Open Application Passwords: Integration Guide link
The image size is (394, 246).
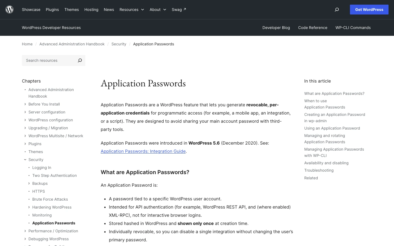click(x=143, y=151)
